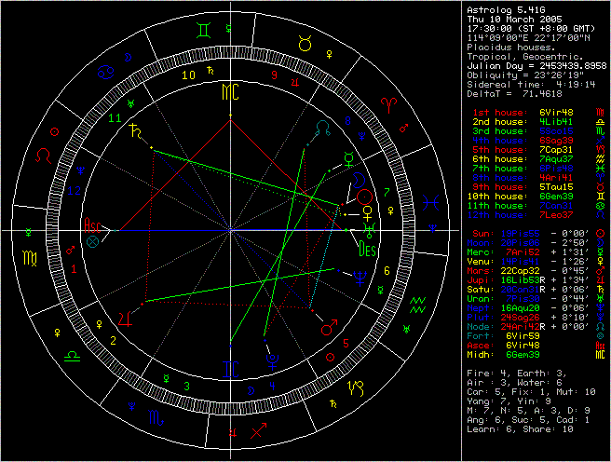
Task: Select the Asc ascendant label in the chart
Action: click(93, 226)
